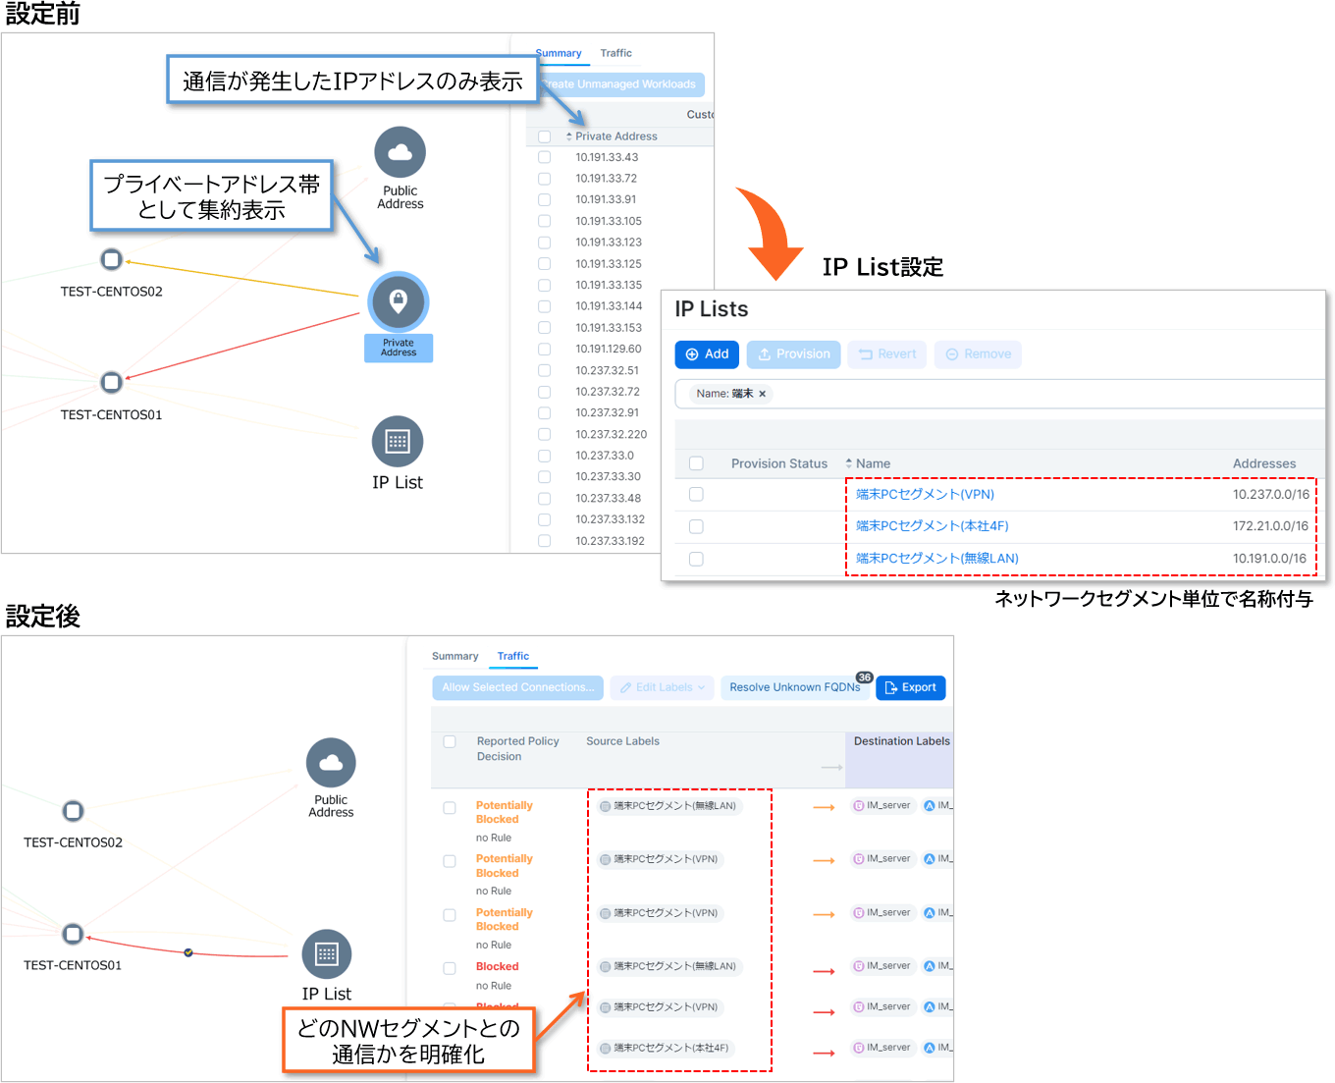Viewport: 1335px width, 1083px height.
Task: Click the Source Labels column header
Action: click(x=622, y=741)
